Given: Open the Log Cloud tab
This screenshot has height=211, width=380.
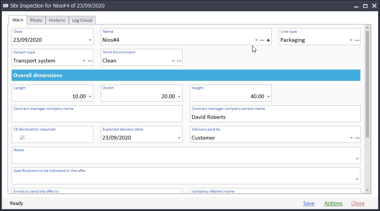Looking at the screenshot, I should 82,20.
